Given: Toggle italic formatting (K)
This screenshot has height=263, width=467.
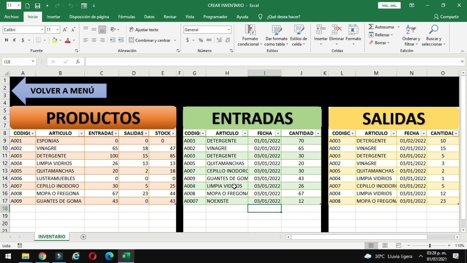Looking at the screenshot, I should pyautogui.click(x=15, y=40).
